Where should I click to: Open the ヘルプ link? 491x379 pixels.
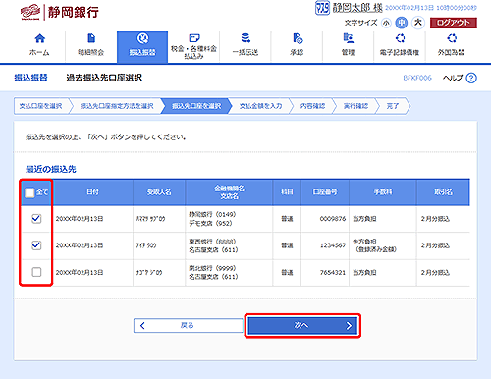453,78
